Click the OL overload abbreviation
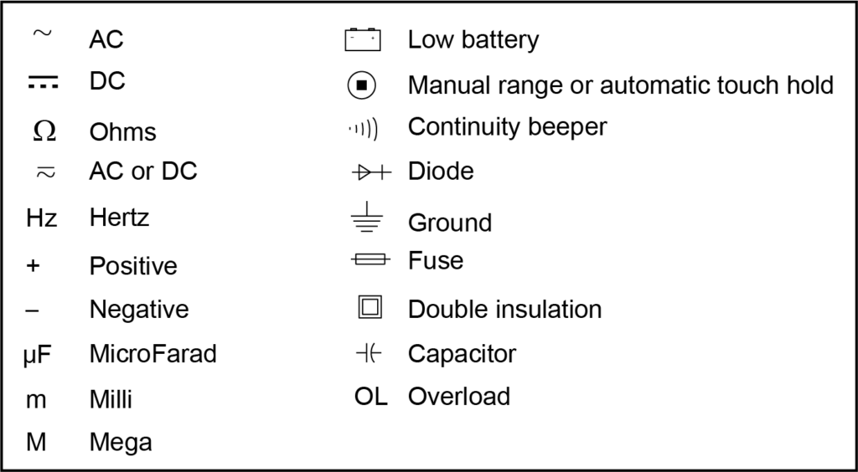Image resolution: width=858 pixels, height=472 pixels. (370, 396)
